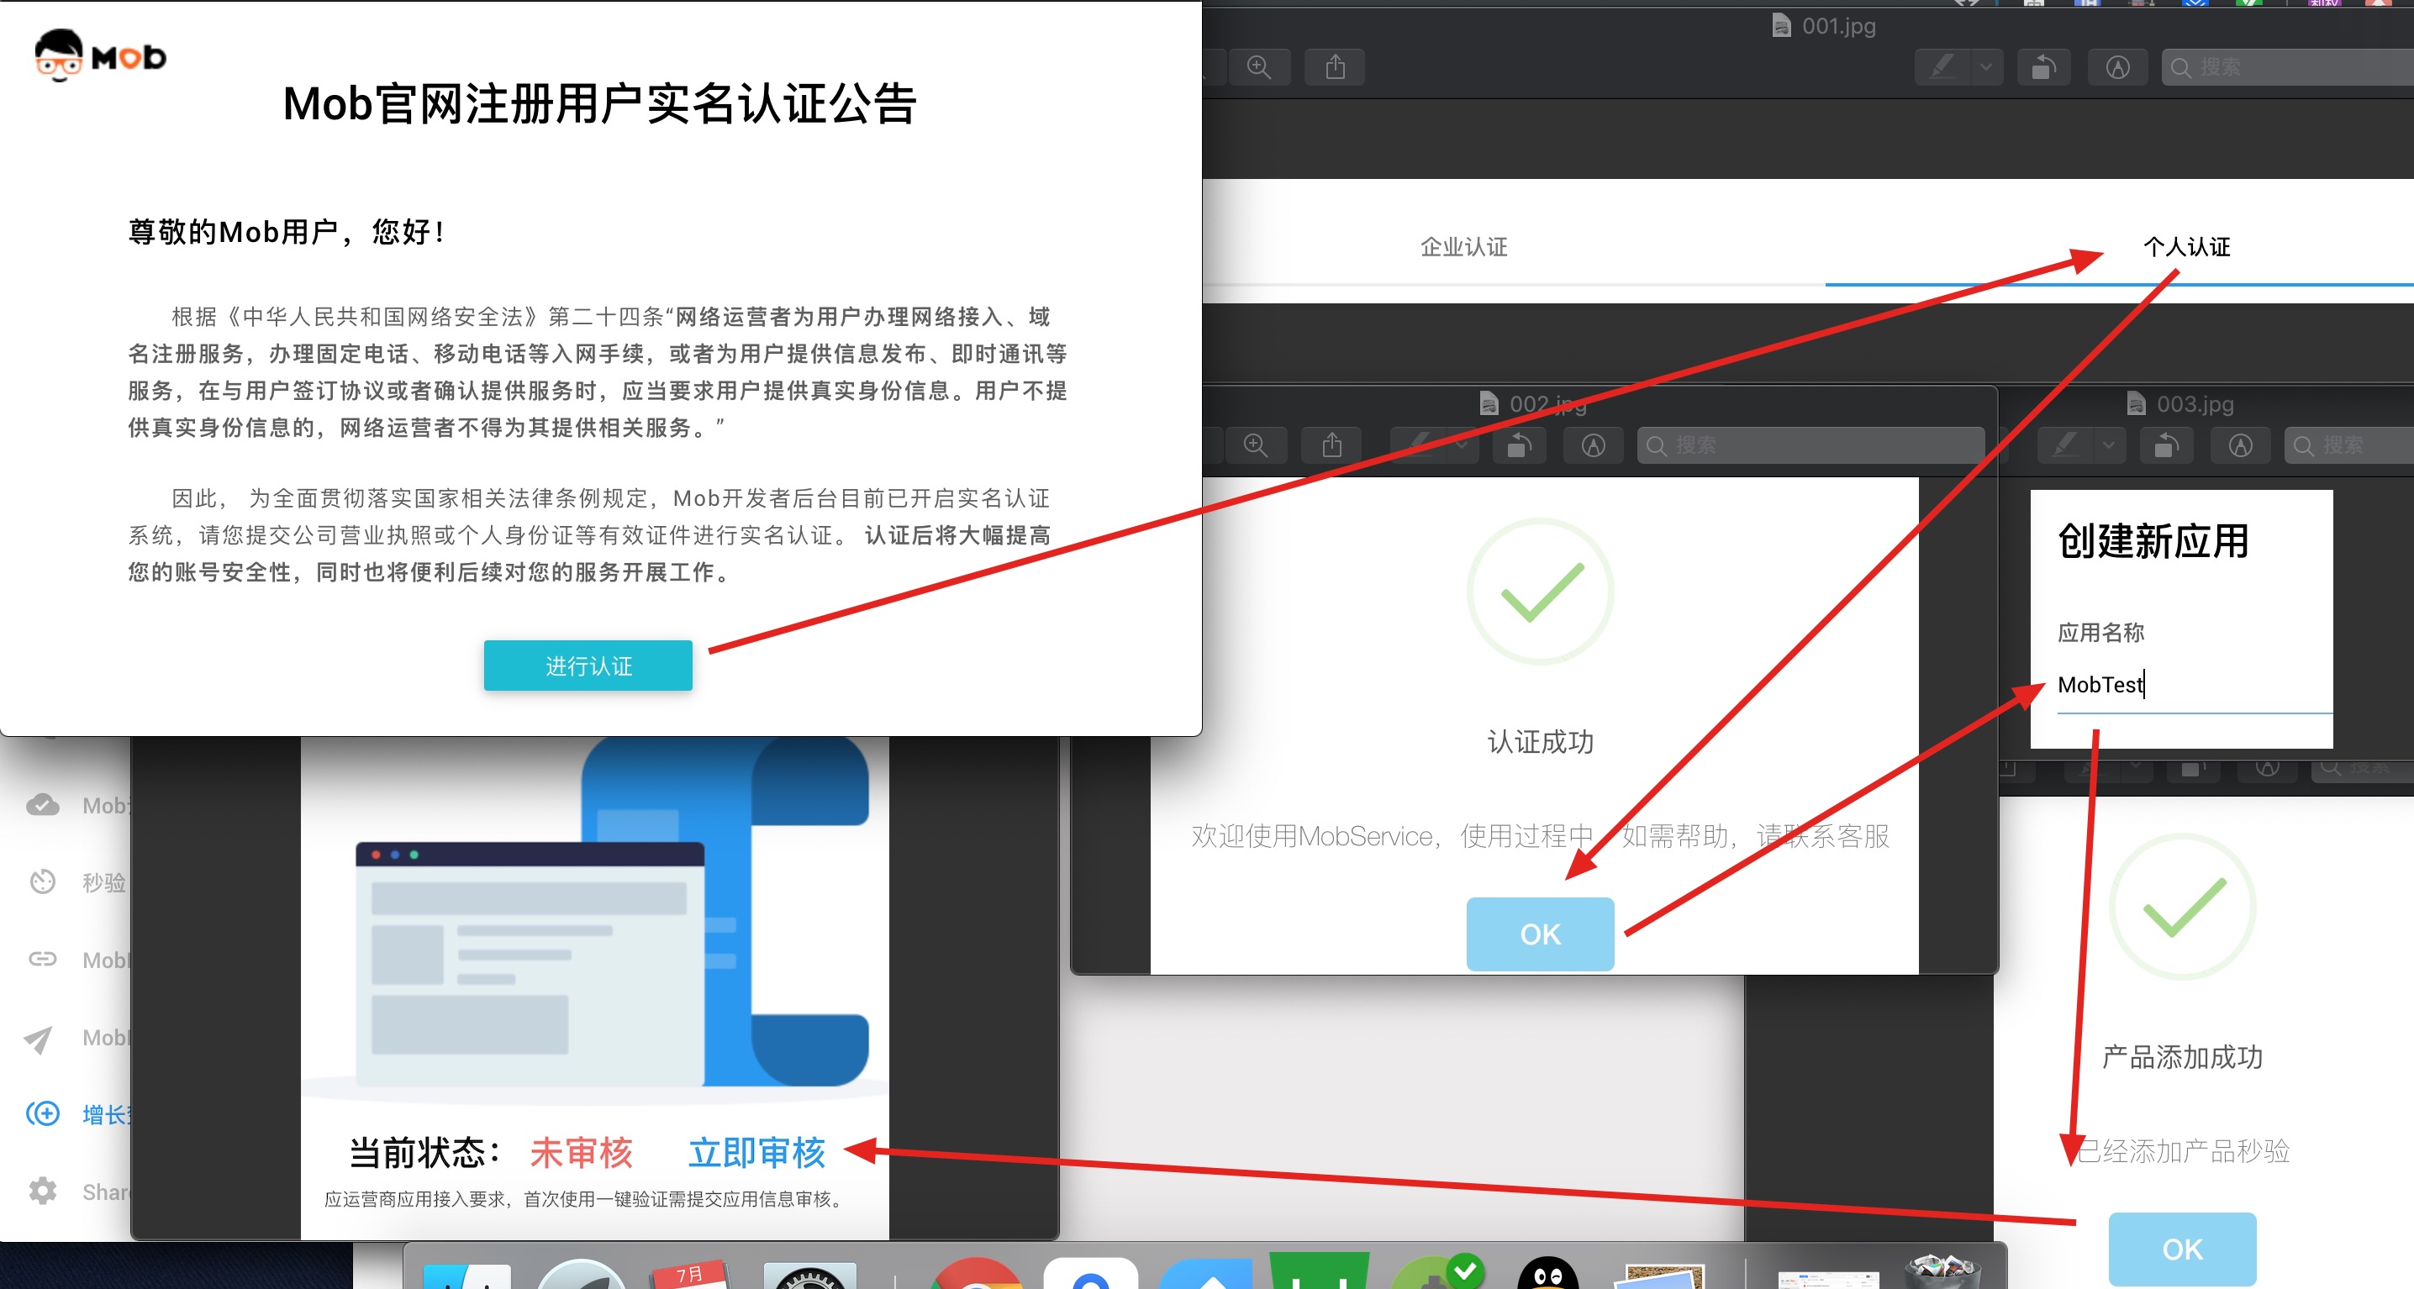This screenshot has width=2414, height=1289.
Task: Click the paper plane icon in the sidebar
Action: (39, 1038)
